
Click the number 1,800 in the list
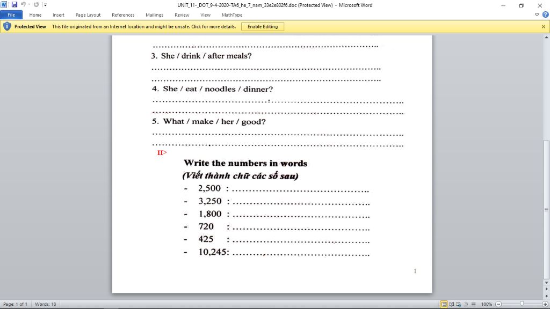point(210,214)
